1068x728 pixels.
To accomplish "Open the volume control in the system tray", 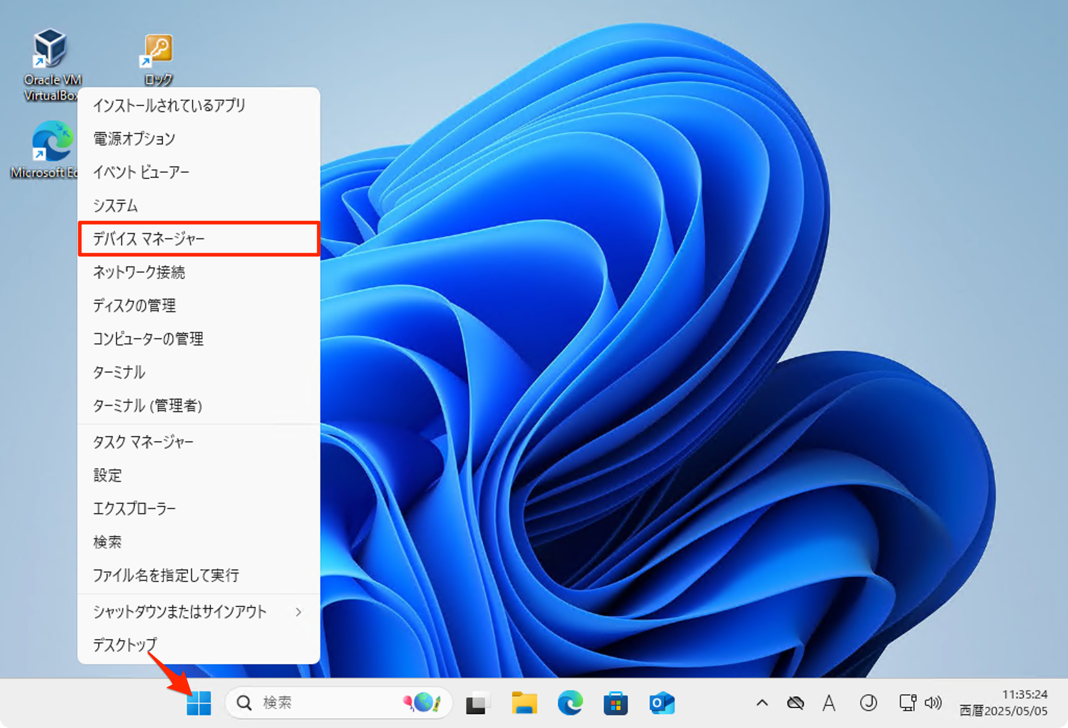I will (x=933, y=702).
